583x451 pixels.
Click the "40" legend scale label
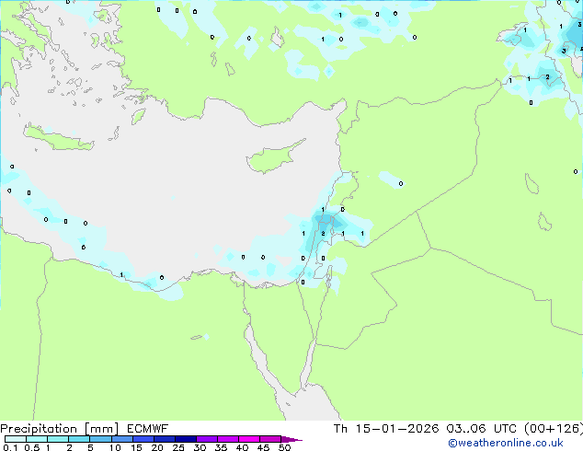242,447
